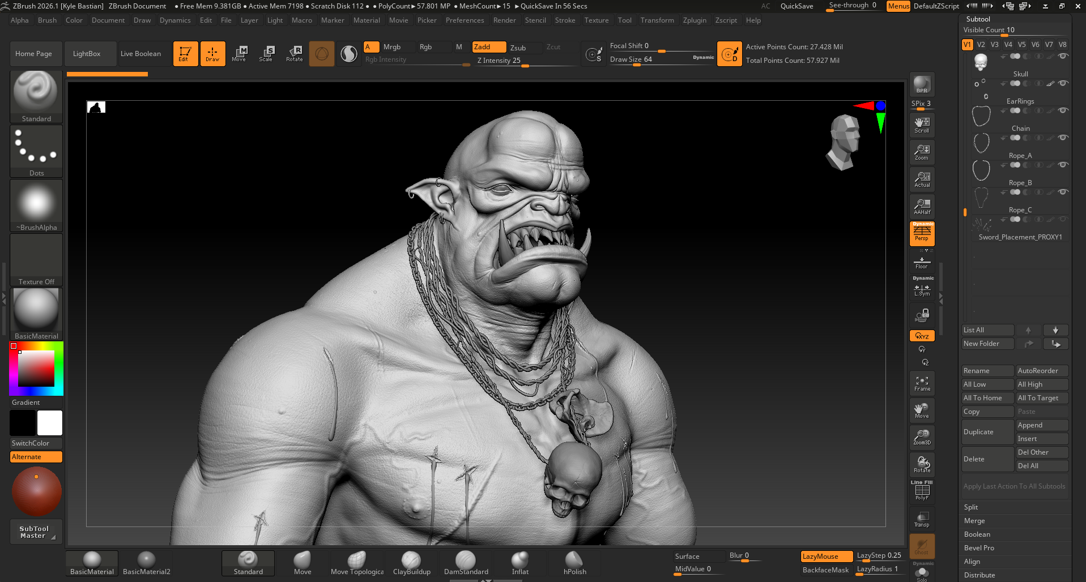Toggle visibility eye for the Skull subtool
Image resolution: width=1086 pixels, height=582 pixels.
pos(1063,56)
